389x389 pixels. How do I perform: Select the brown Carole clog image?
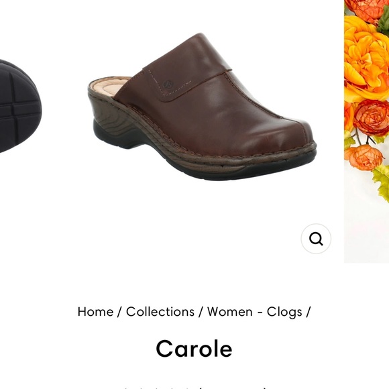click(x=202, y=107)
